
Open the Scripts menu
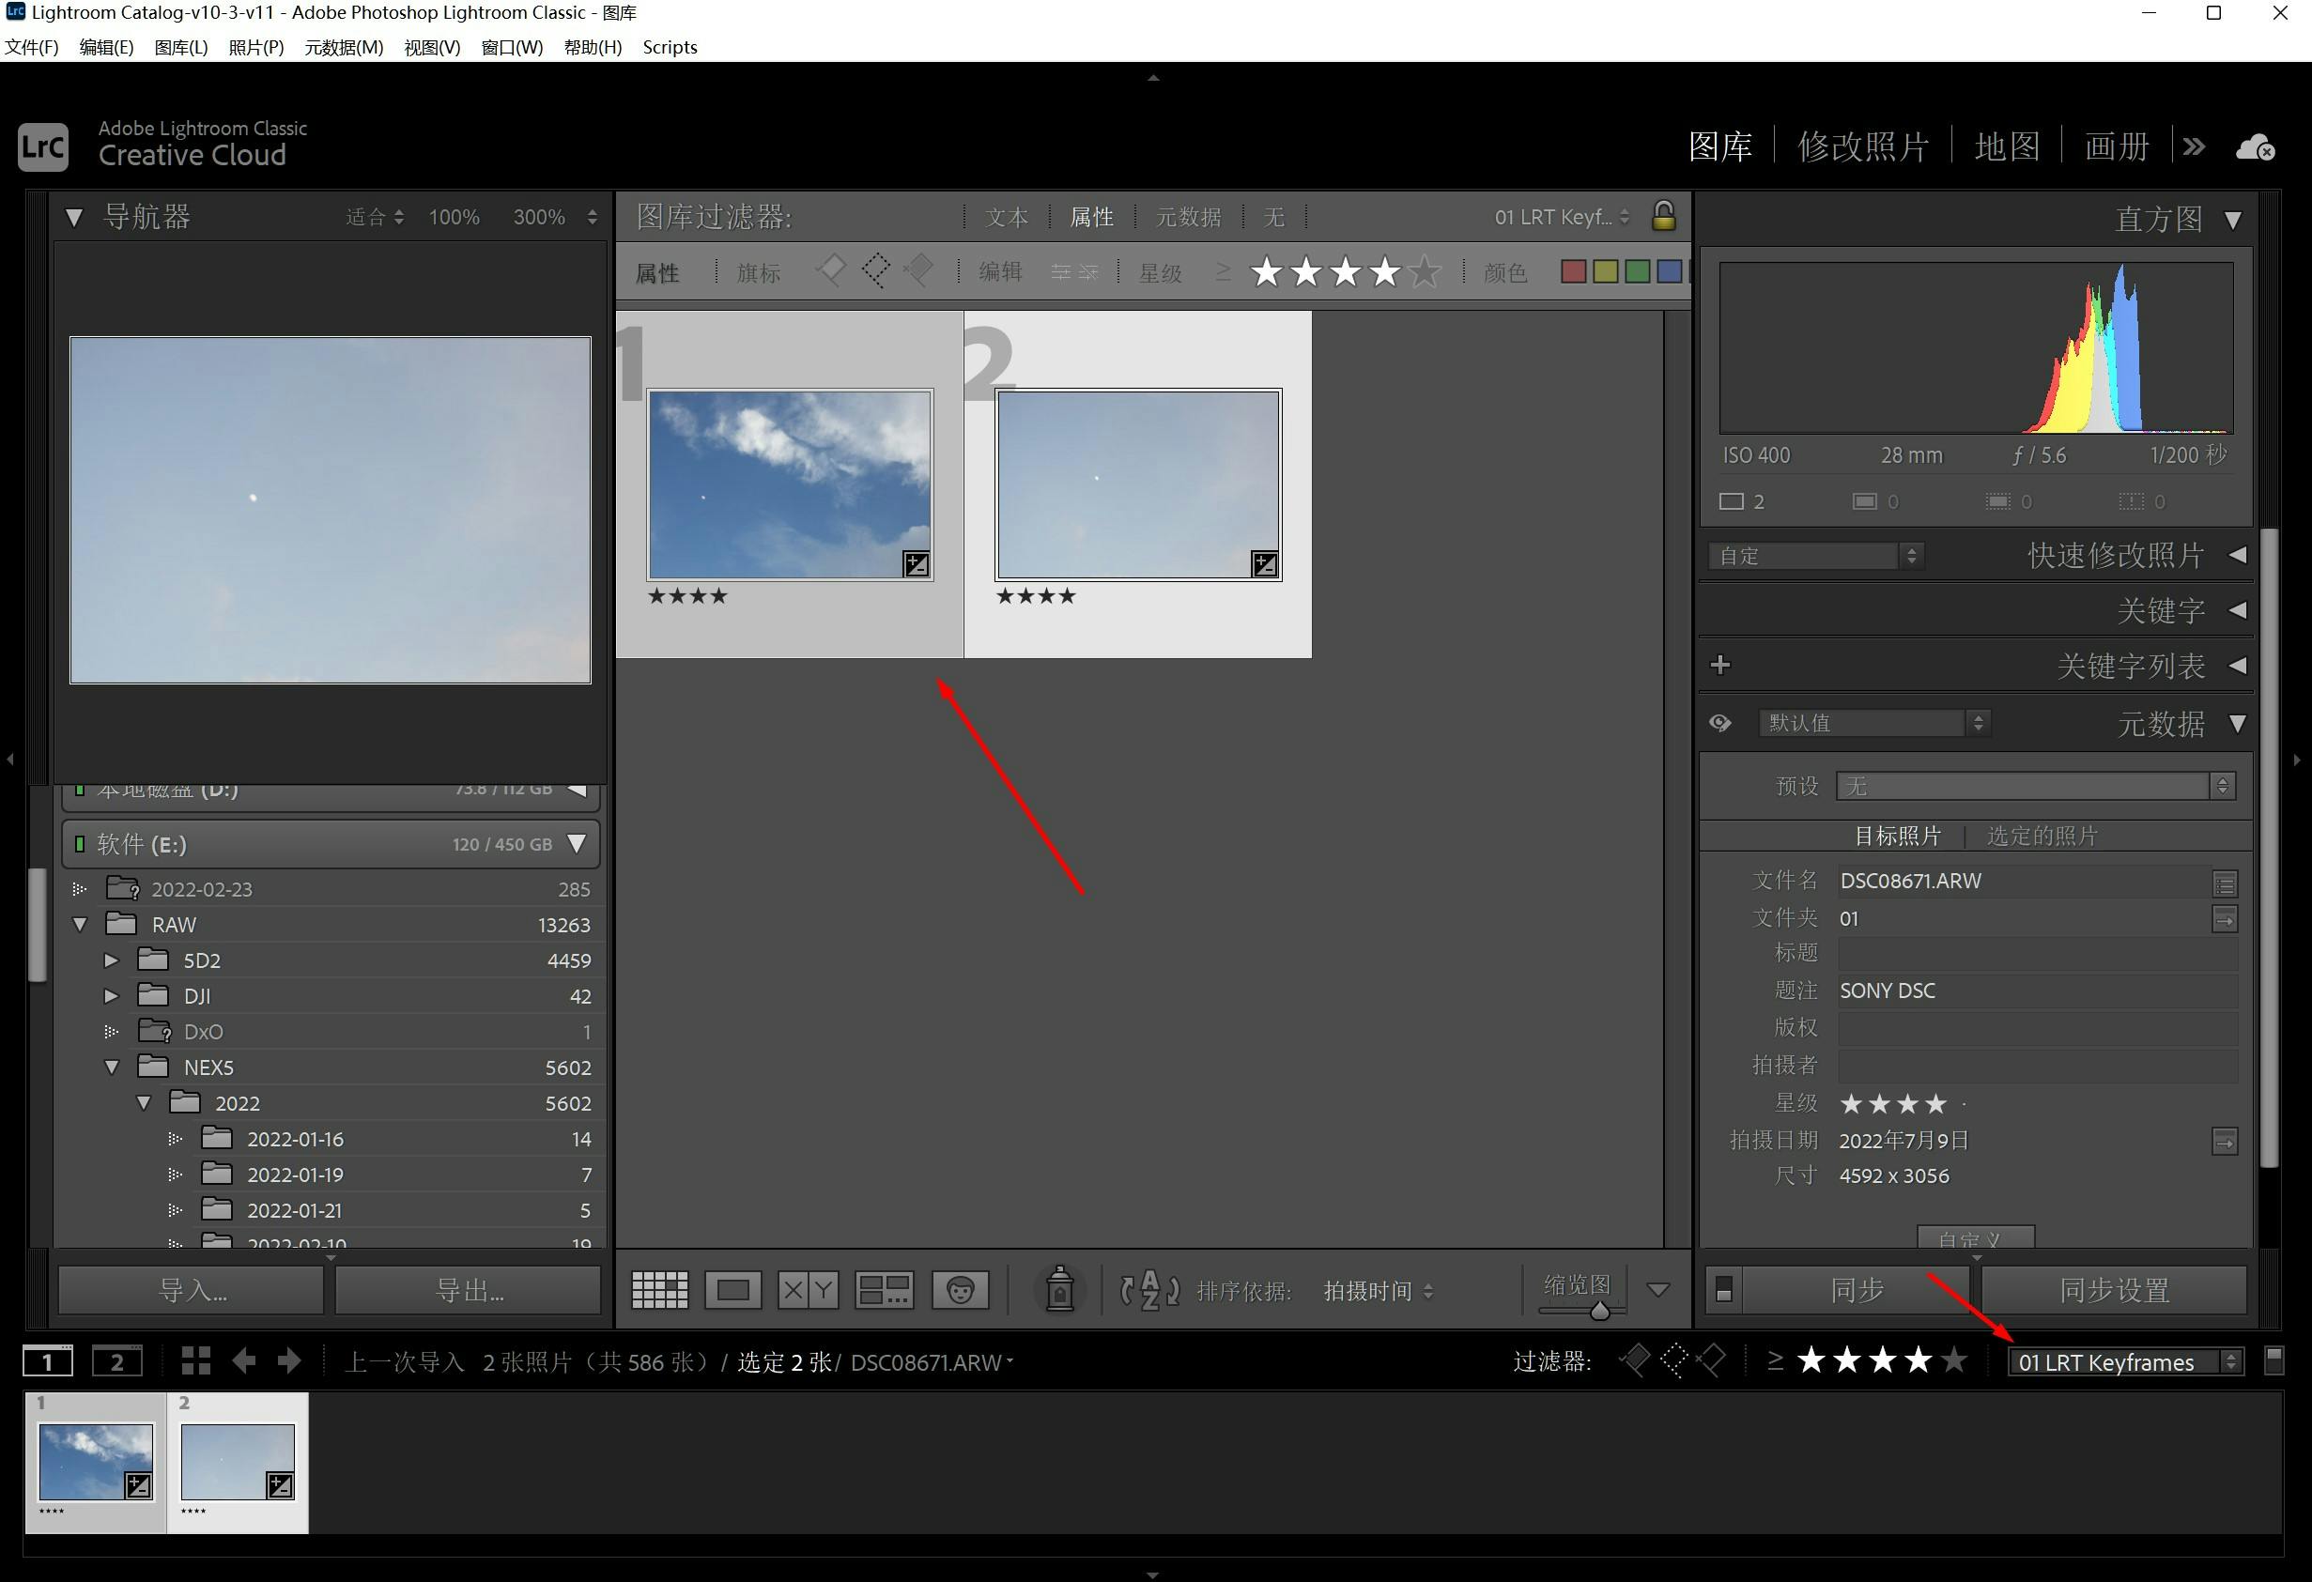[x=670, y=47]
